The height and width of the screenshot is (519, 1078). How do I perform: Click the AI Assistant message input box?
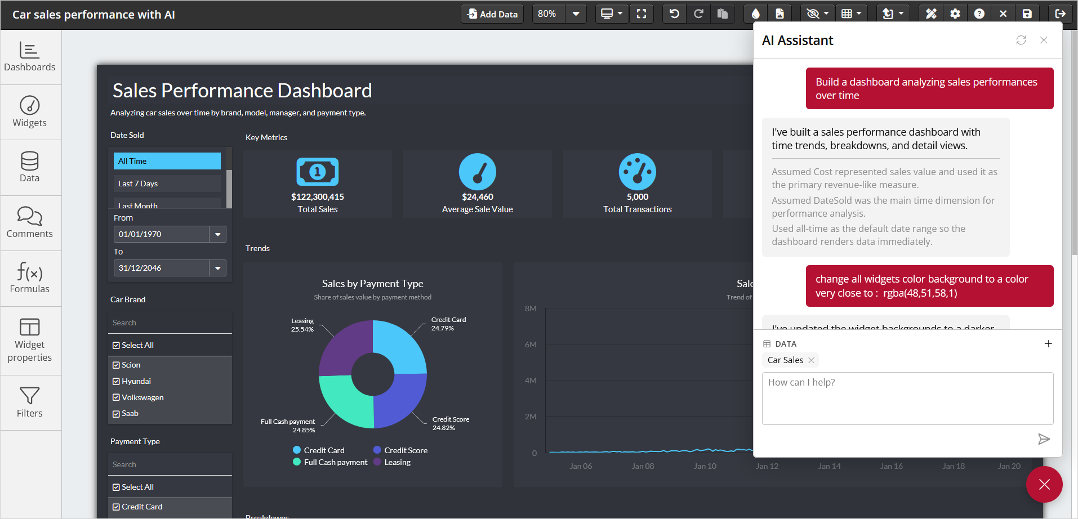(907, 398)
